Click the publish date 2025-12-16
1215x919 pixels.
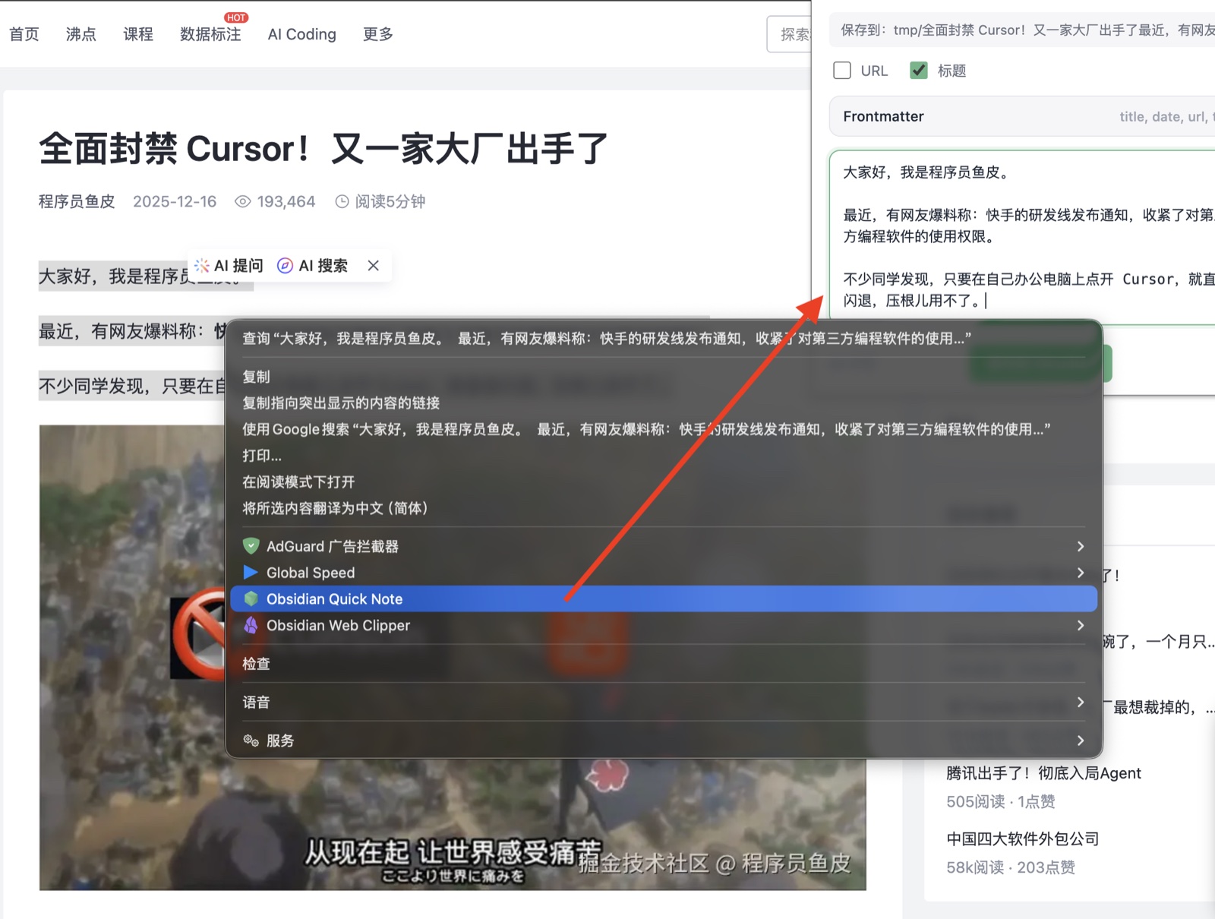point(175,201)
